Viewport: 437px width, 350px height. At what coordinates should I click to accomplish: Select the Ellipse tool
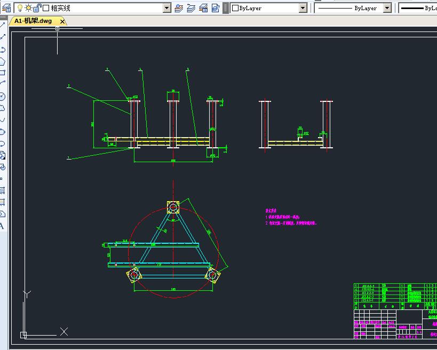2,132
